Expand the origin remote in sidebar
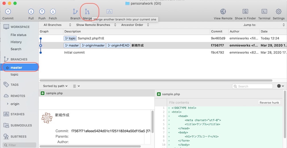Viewport: 287px width, 148px height. (7, 104)
